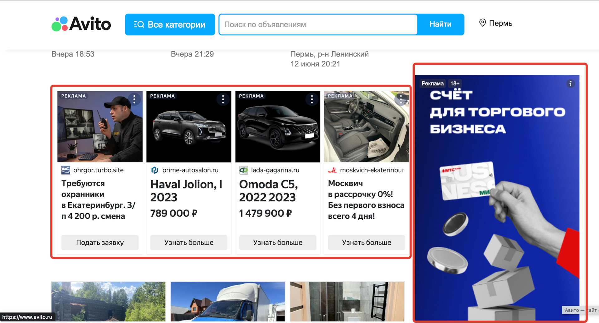Screen dimensions: 599x323
Task: Click the Avito logo
Action: coord(81,24)
